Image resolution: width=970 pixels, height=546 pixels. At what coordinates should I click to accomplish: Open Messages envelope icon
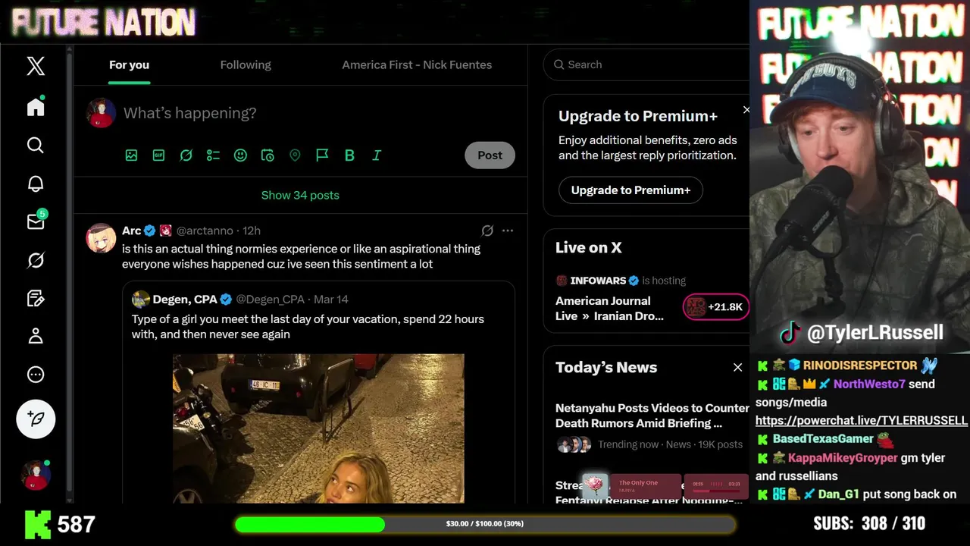click(36, 221)
